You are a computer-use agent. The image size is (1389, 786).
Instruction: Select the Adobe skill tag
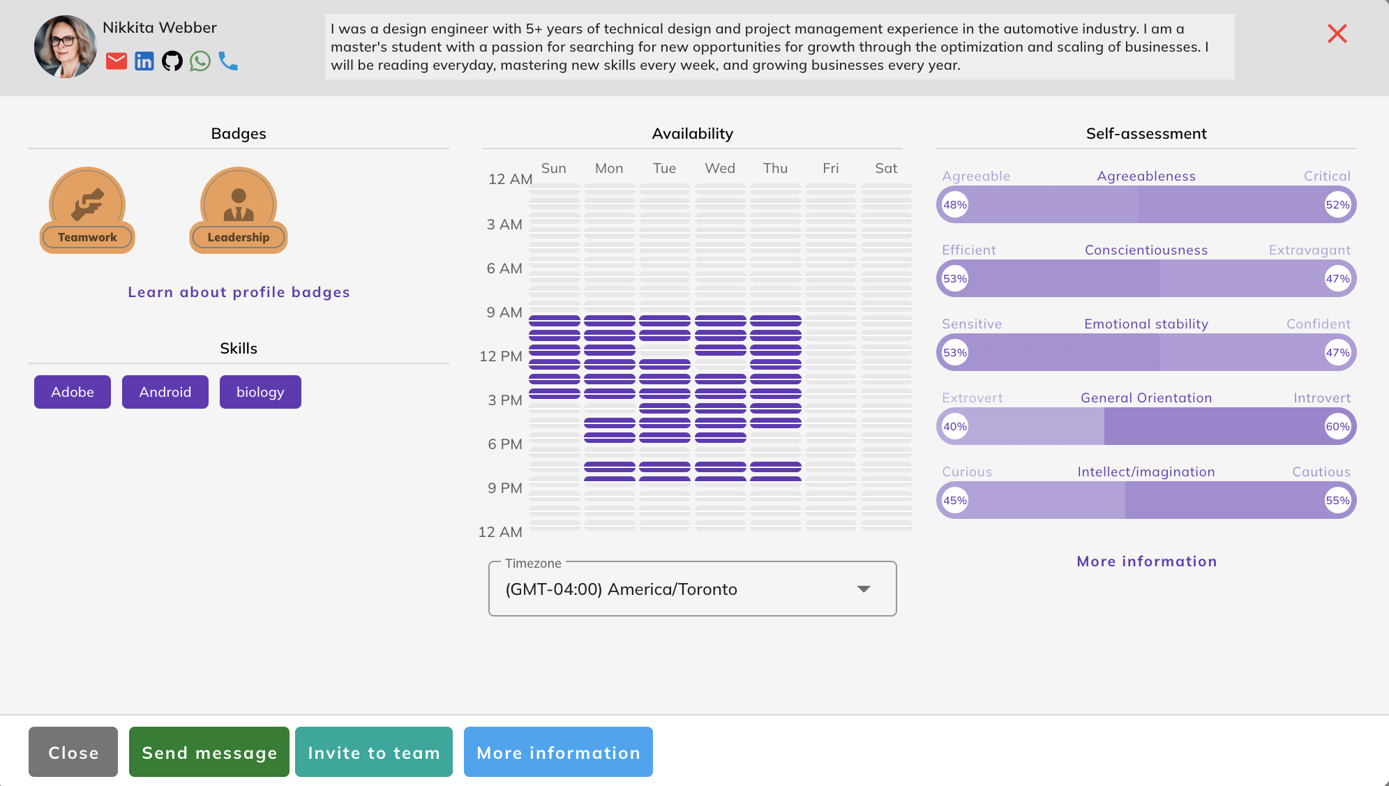tap(73, 392)
